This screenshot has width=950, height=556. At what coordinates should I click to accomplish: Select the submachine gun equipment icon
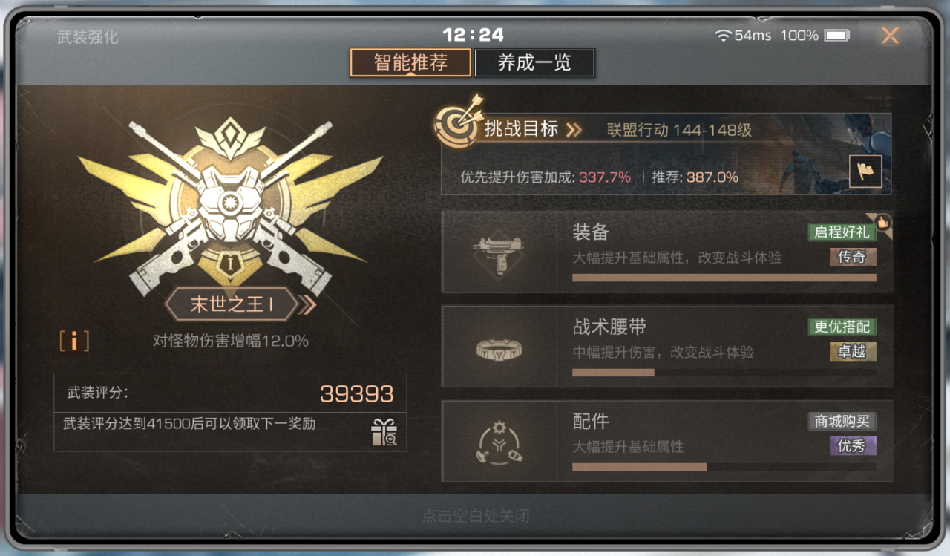[x=499, y=252]
